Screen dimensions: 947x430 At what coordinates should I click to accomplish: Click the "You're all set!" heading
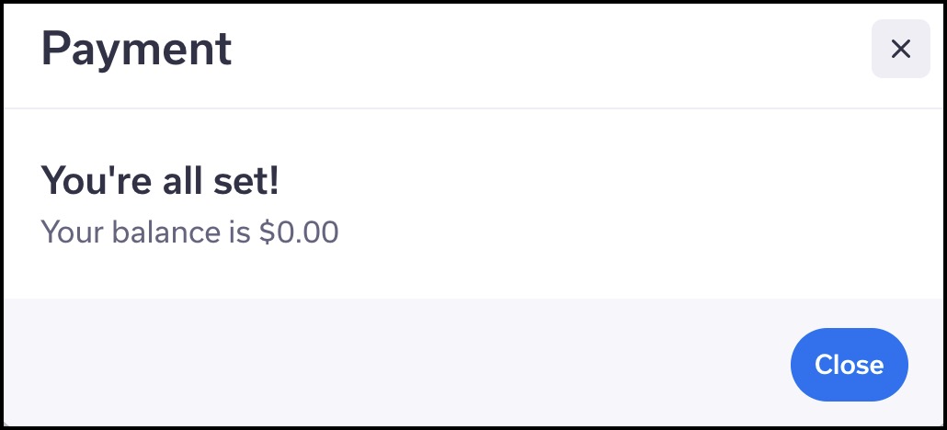click(x=160, y=181)
